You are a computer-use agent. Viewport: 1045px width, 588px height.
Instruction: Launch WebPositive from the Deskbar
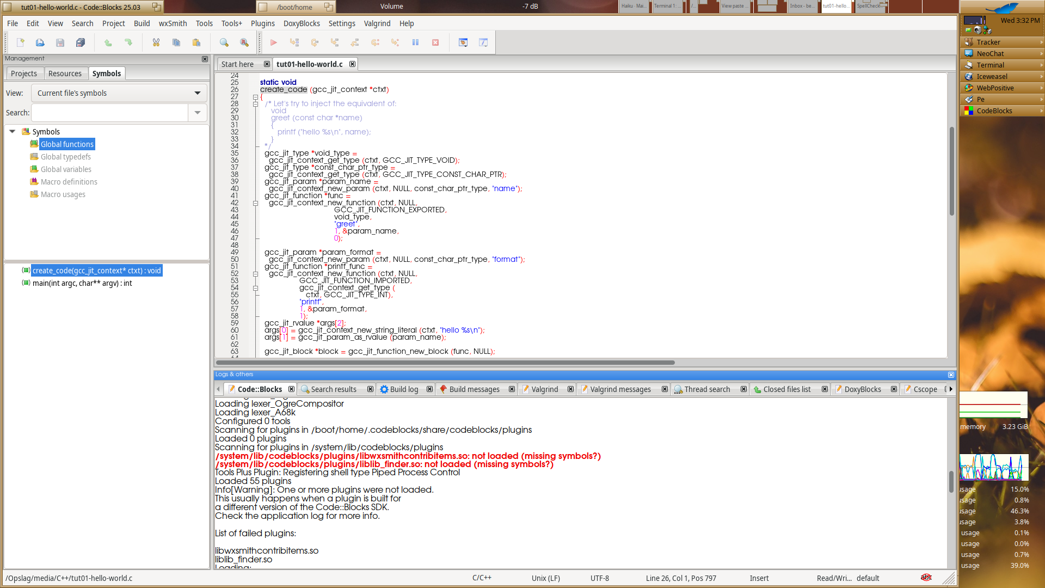(995, 88)
